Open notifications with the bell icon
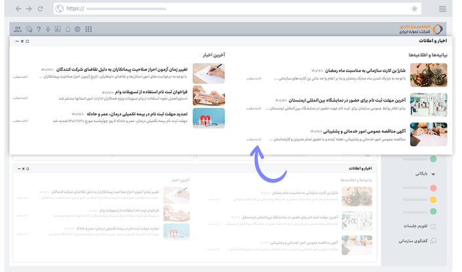The image size is (462, 272). [67, 29]
